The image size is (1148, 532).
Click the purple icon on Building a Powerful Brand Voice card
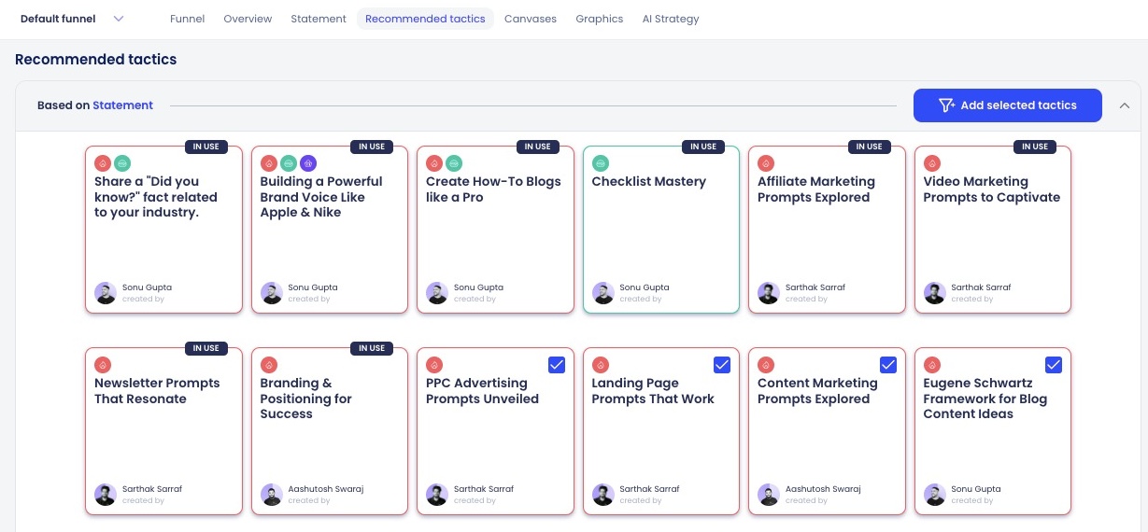[x=308, y=163]
